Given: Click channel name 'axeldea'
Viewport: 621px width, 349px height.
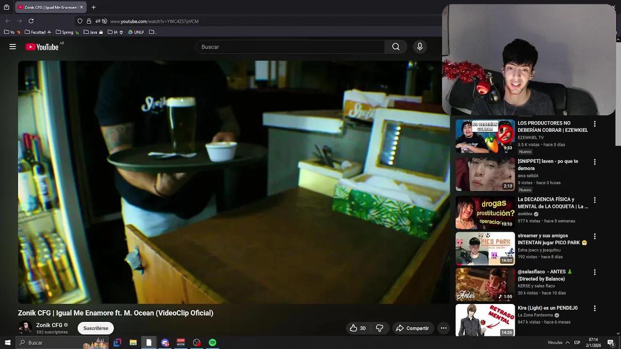Looking at the screenshot, I should pyautogui.click(x=525, y=214).
